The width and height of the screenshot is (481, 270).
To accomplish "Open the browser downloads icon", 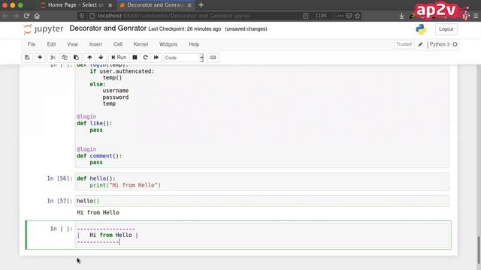I will tap(401, 16).
